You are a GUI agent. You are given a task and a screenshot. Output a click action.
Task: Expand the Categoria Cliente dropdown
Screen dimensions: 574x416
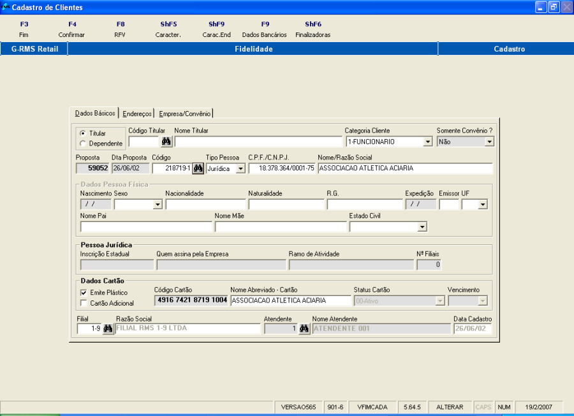coord(427,142)
